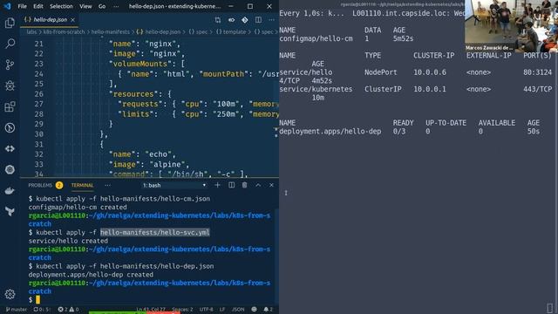The width and height of the screenshot is (558, 314).
Task: Show more panel tabs ellipsis
Action: (107, 185)
